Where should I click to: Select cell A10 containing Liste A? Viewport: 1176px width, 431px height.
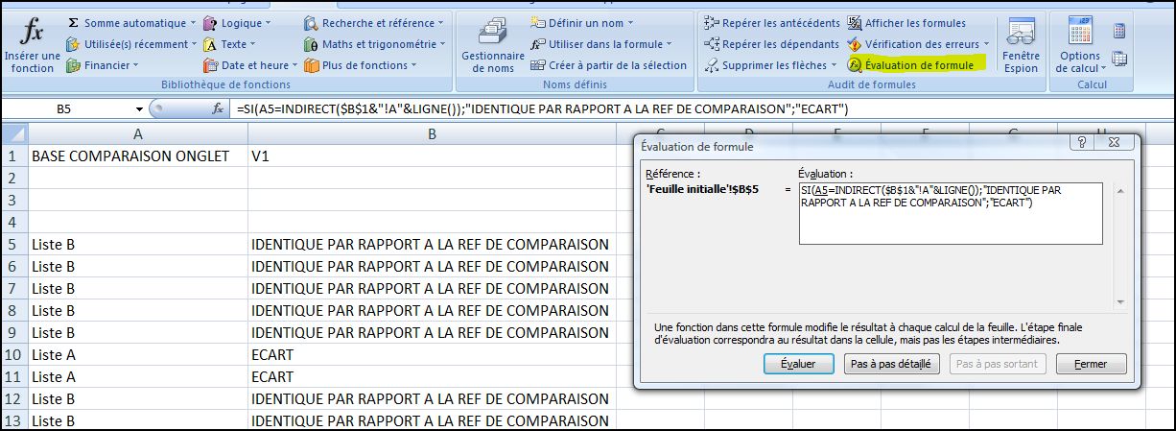(138, 355)
